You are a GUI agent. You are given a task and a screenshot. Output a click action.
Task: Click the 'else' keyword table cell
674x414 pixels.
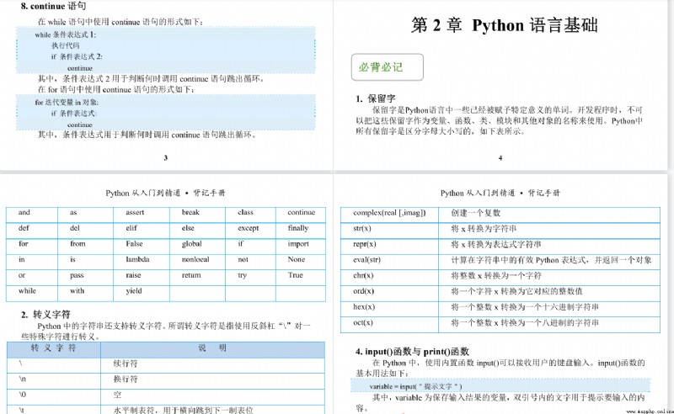click(197, 231)
